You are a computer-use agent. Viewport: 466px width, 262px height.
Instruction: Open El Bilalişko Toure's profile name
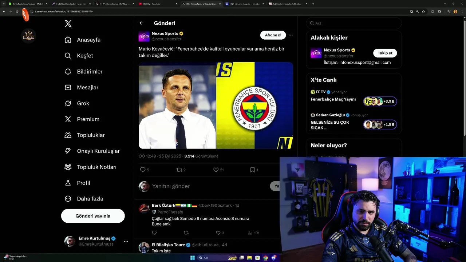(x=169, y=245)
